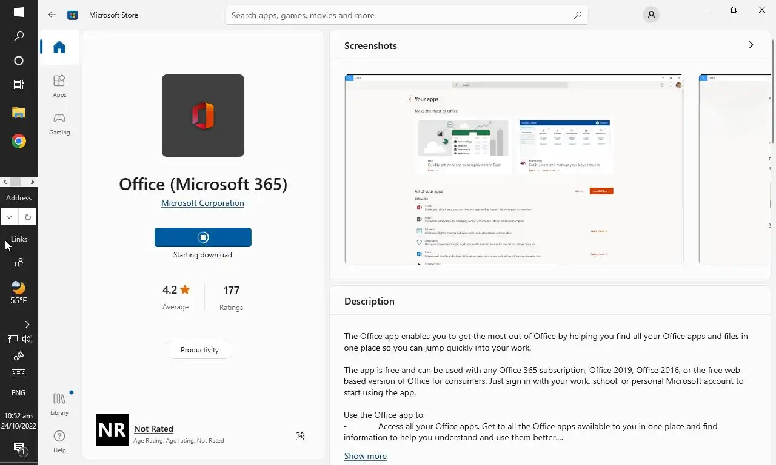Click the Microsoft Store logo icon

point(73,15)
